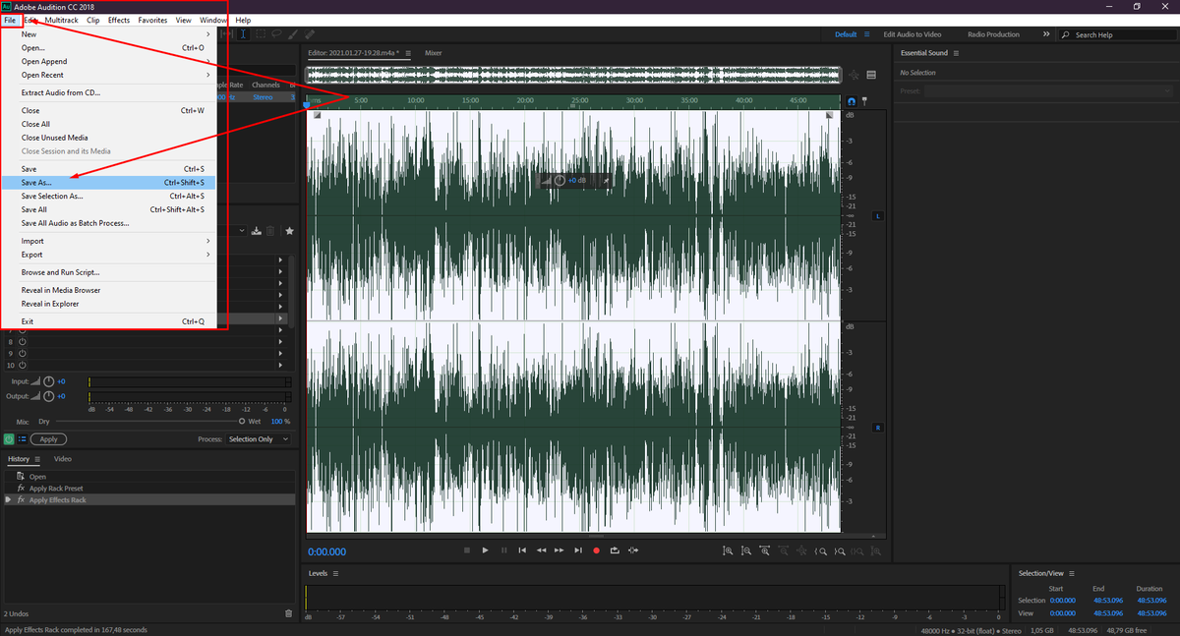
Task: Move playhead to next marker
Action: pos(578,550)
